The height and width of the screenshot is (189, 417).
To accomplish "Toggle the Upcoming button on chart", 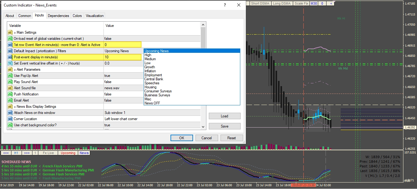I will 68,153.
